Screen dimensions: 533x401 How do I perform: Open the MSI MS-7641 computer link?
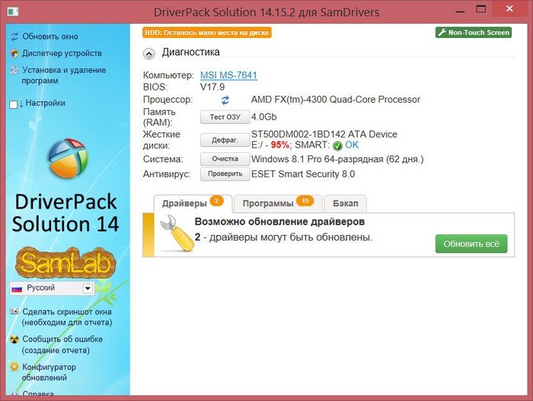pos(228,75)
